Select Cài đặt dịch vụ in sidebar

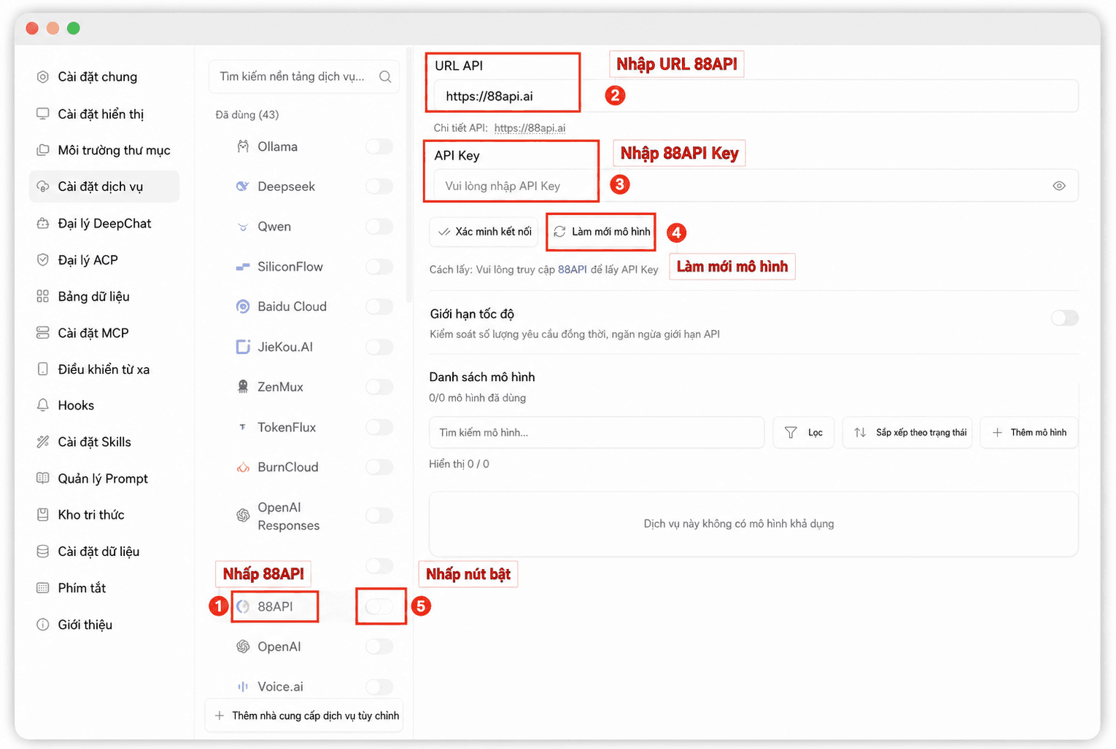[x=104, y=187]
